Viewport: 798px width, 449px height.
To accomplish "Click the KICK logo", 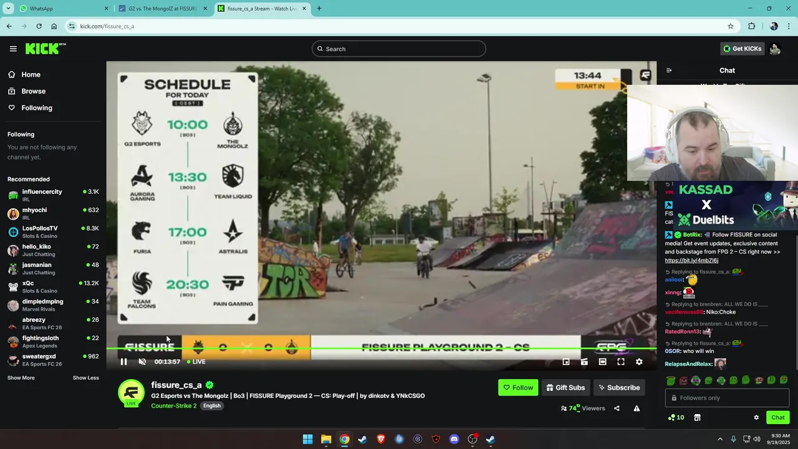I will pos(46,49).
